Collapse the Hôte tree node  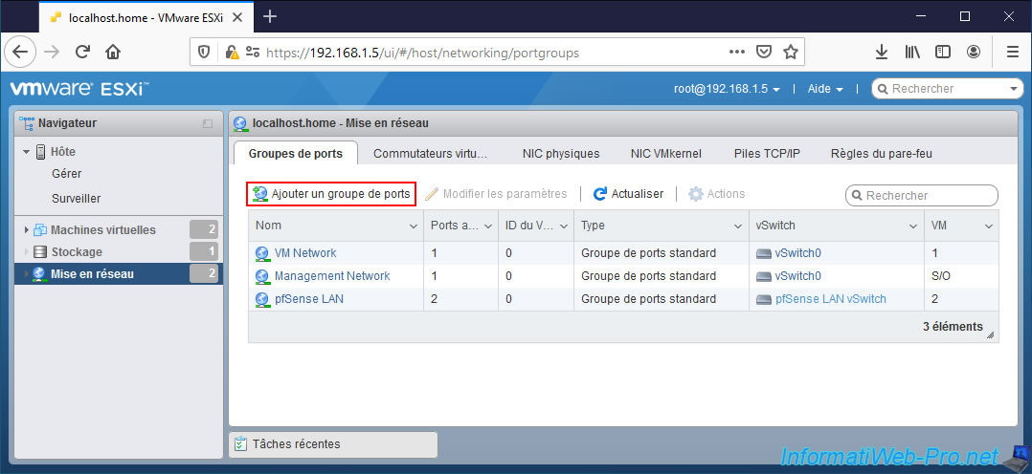click(27, 152)
